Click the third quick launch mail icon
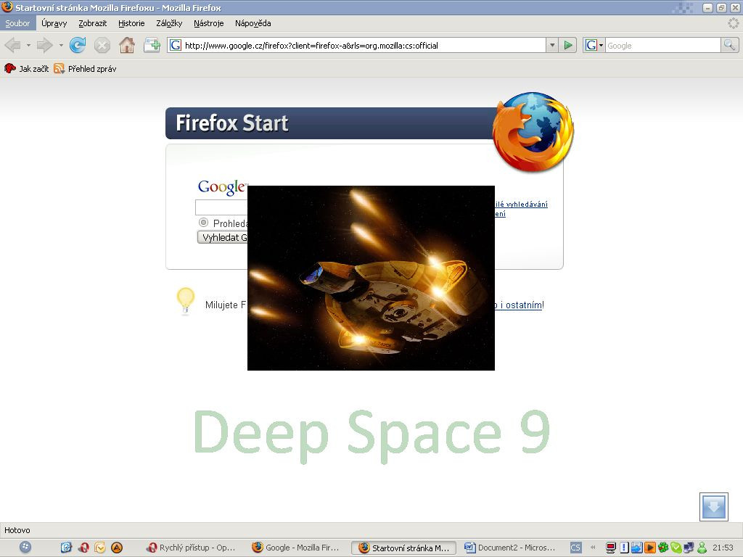The image size is (743, 557). [100, 548]
